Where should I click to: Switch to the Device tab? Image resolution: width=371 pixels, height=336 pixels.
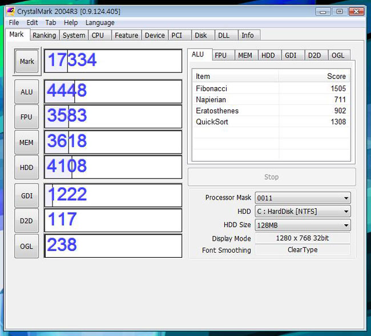155,35
